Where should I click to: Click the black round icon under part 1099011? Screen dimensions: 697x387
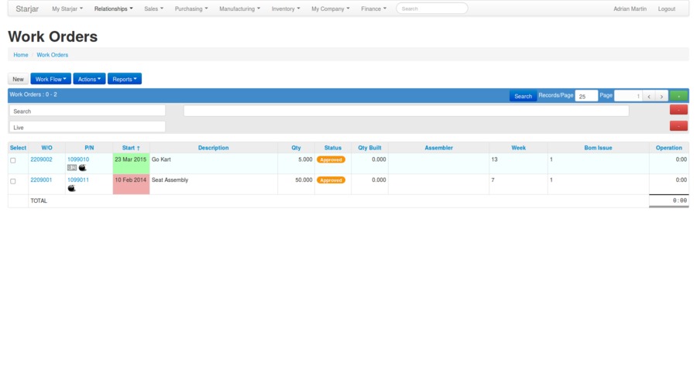[x=72, y=188]
